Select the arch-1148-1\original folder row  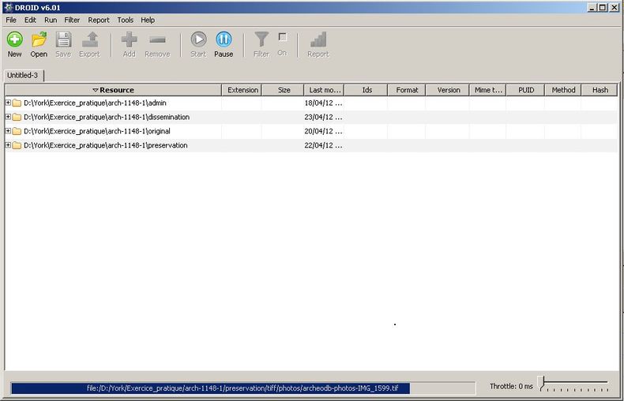point(311,131)
